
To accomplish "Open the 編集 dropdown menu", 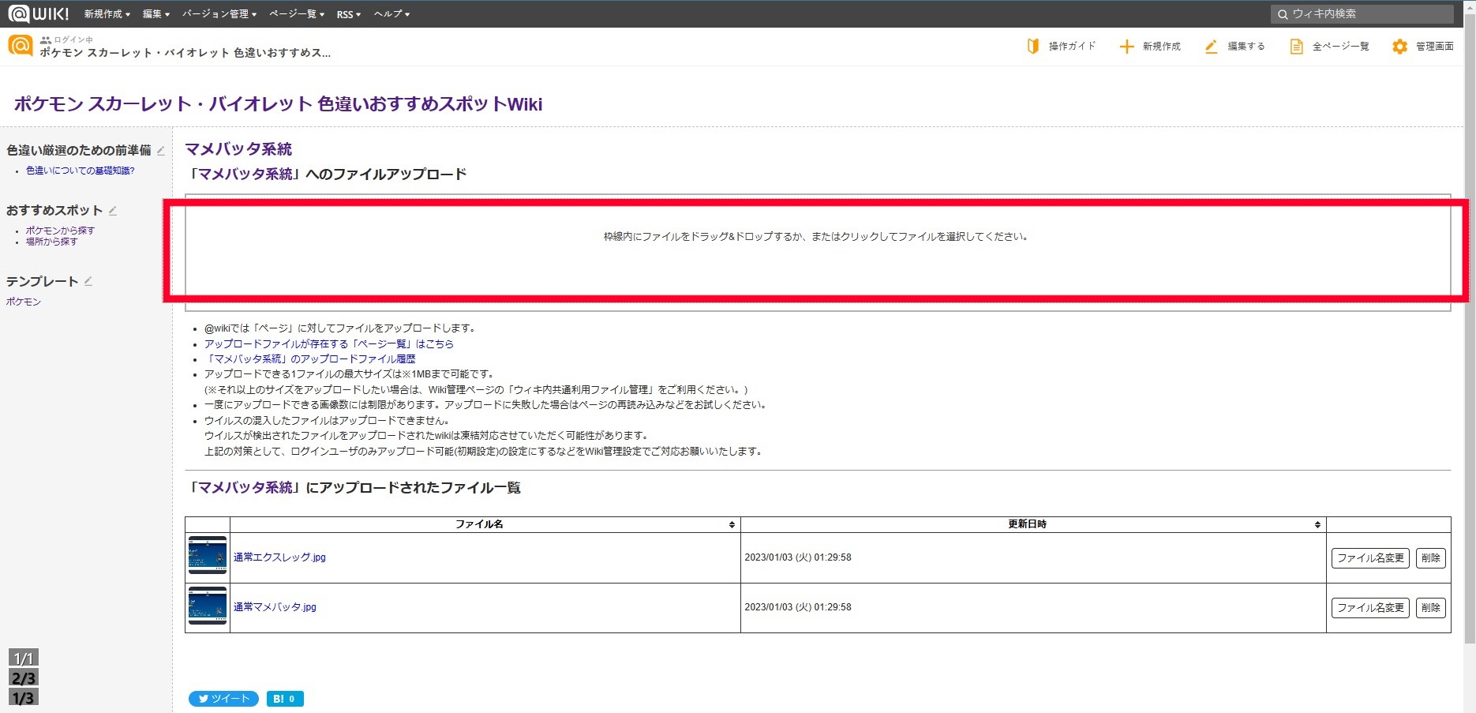I will [156, 14].
